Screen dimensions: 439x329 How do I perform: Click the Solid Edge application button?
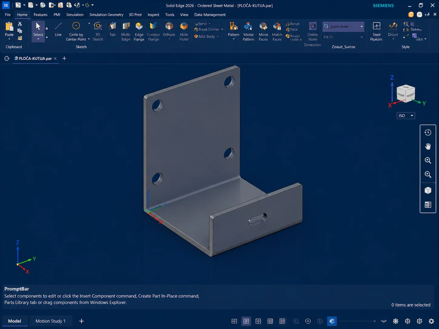click(x=6, y=5)
